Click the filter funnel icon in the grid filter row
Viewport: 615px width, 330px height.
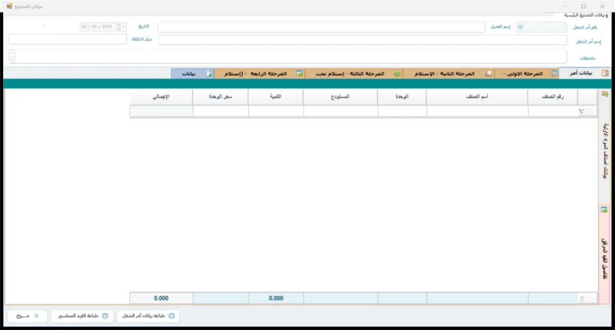coord(581,111)
